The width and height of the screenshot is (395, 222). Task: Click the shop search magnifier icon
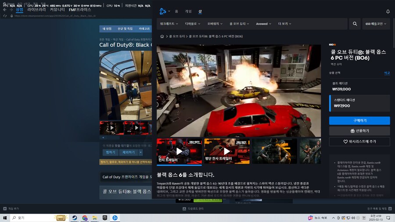tap(354, 24)
